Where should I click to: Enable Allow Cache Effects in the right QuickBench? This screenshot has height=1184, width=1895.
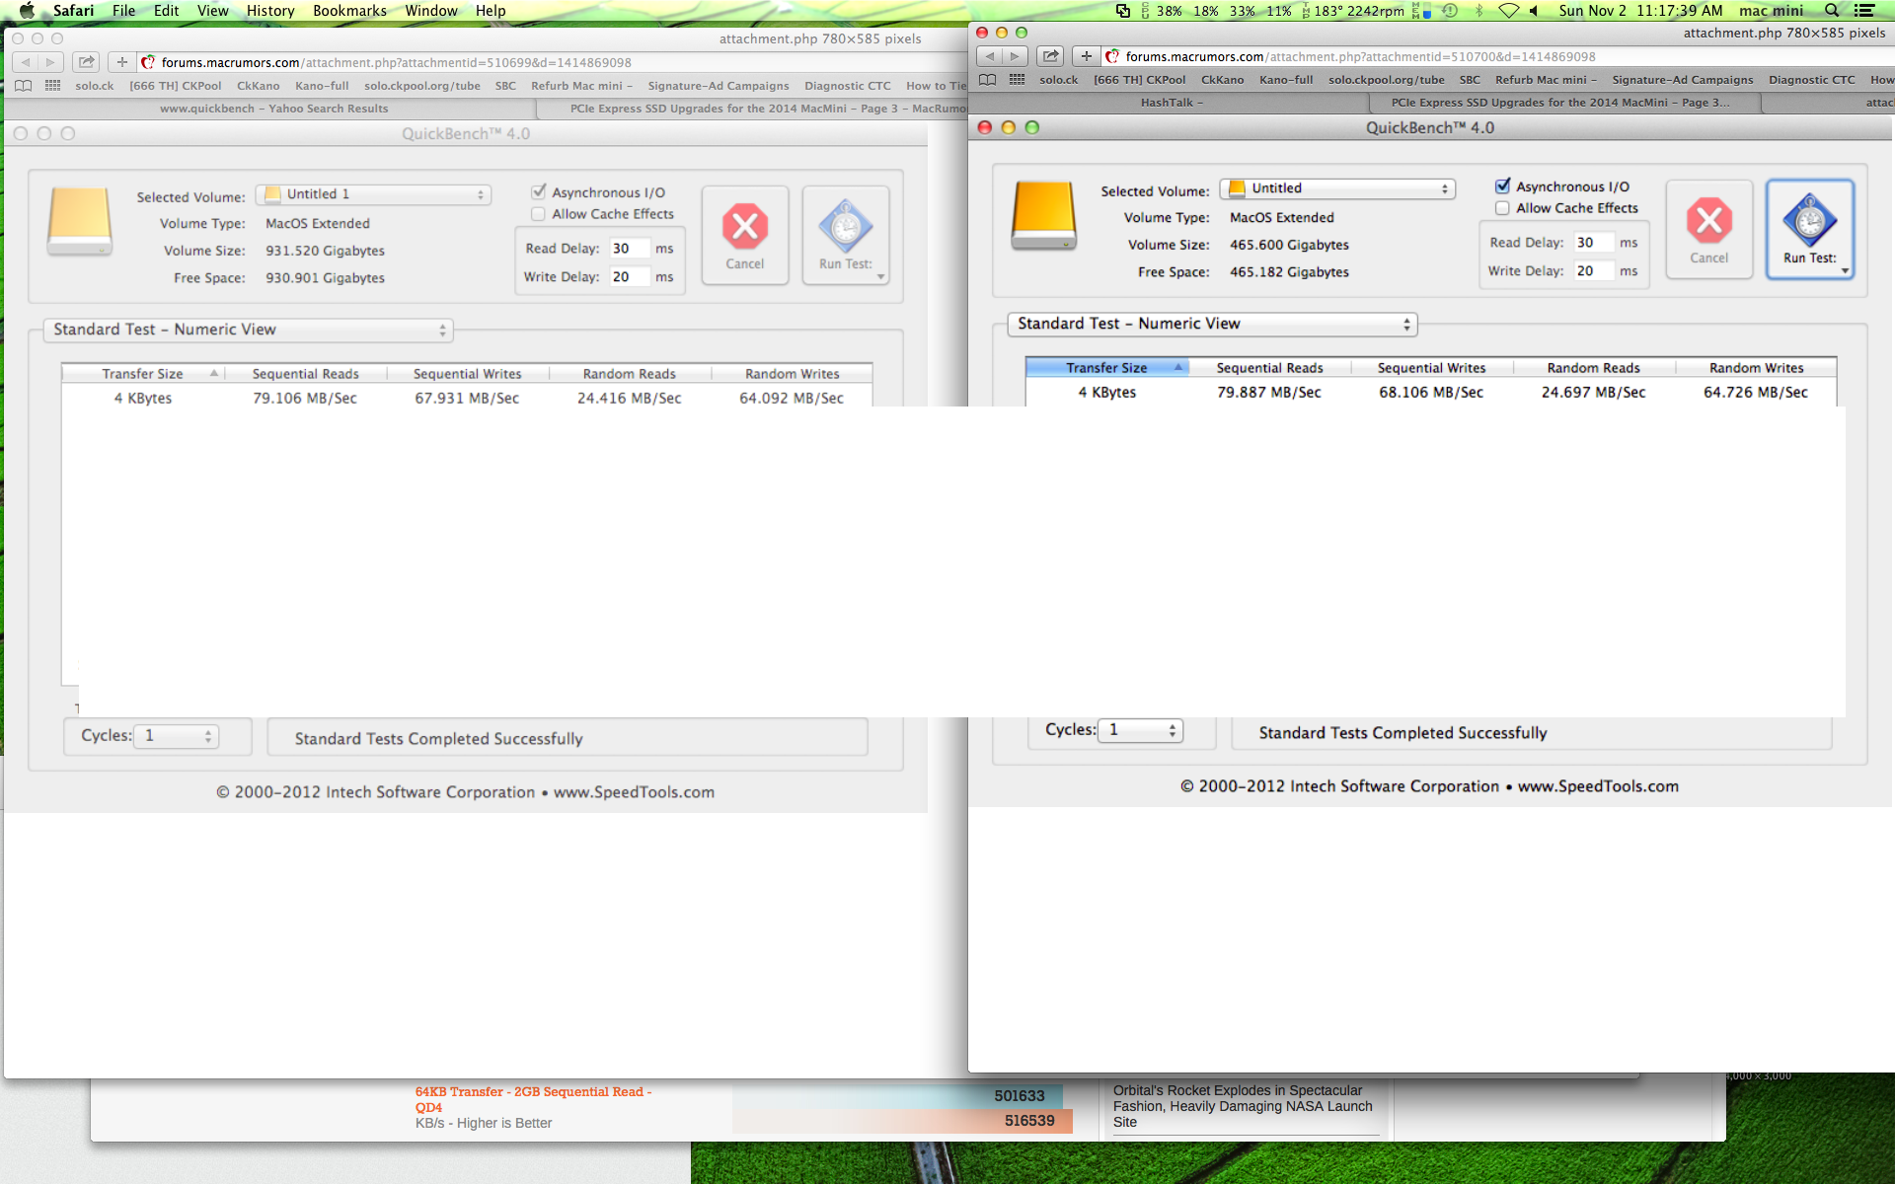click(x=1502, y=208)
